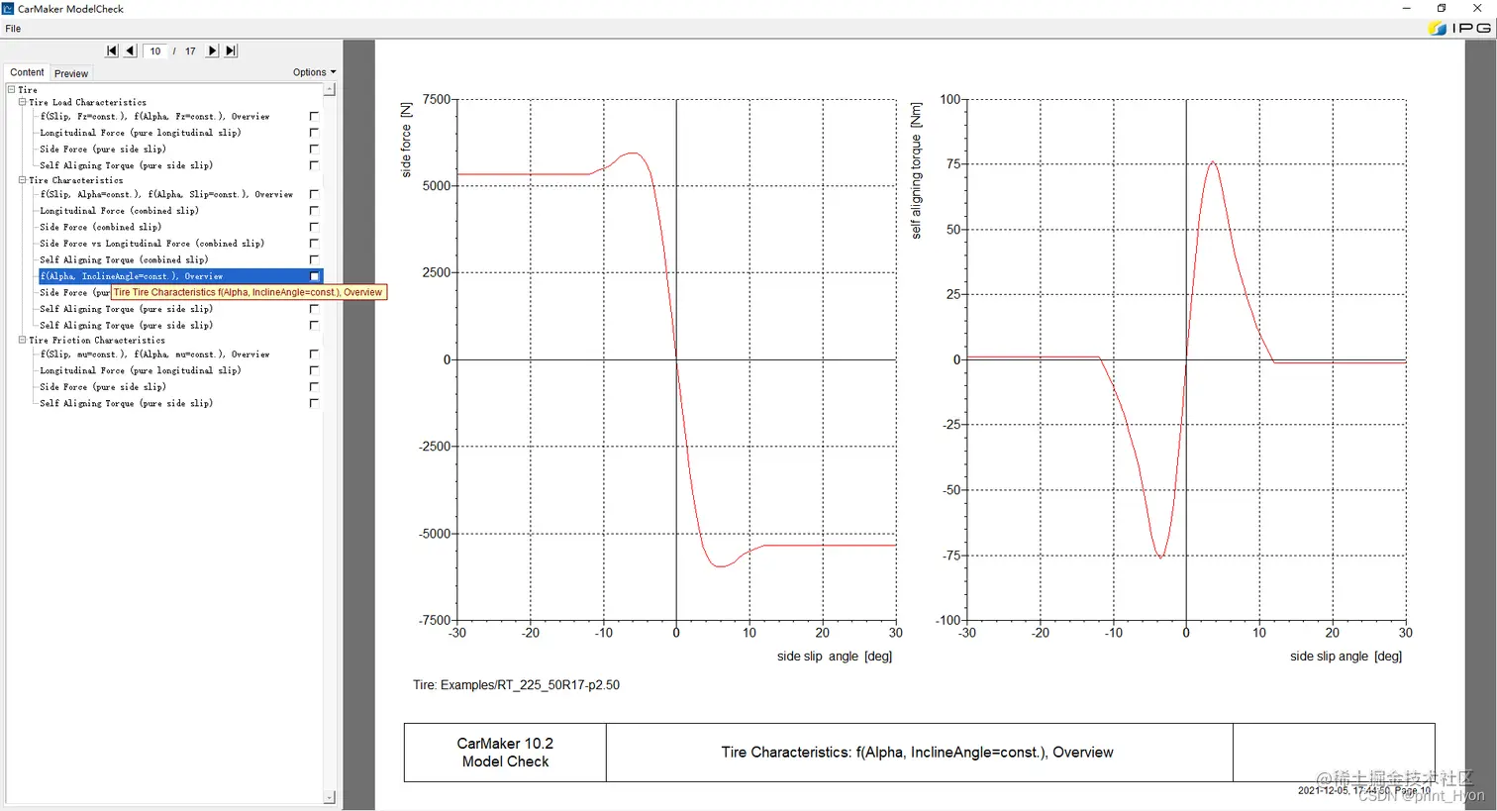Viewport: 1497px width, 811px height.
Task: Click the tree panel scroll-up arrow
Action: 330,89
